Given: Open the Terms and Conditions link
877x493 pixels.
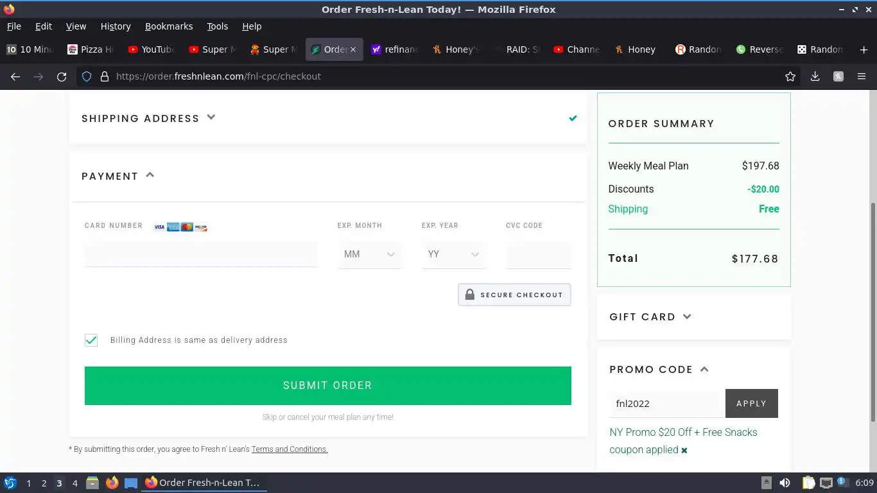Looking at the screenshot, I should click(290, 449).
